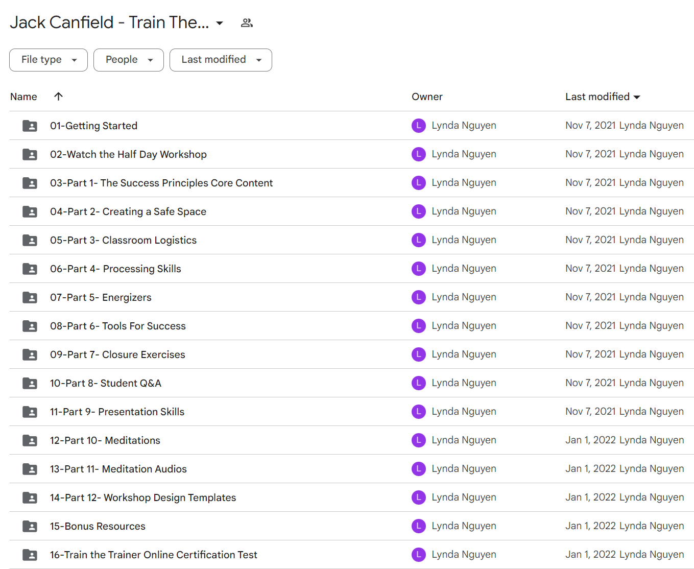
Task: Click the folder icon for 15-Bonus Resources
Action: tap(30, 526)
